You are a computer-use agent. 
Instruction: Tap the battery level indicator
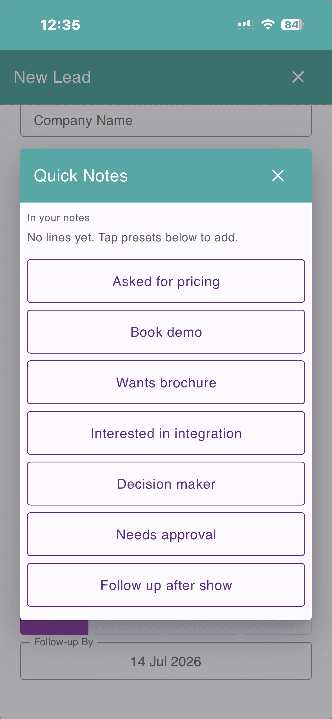293,25
